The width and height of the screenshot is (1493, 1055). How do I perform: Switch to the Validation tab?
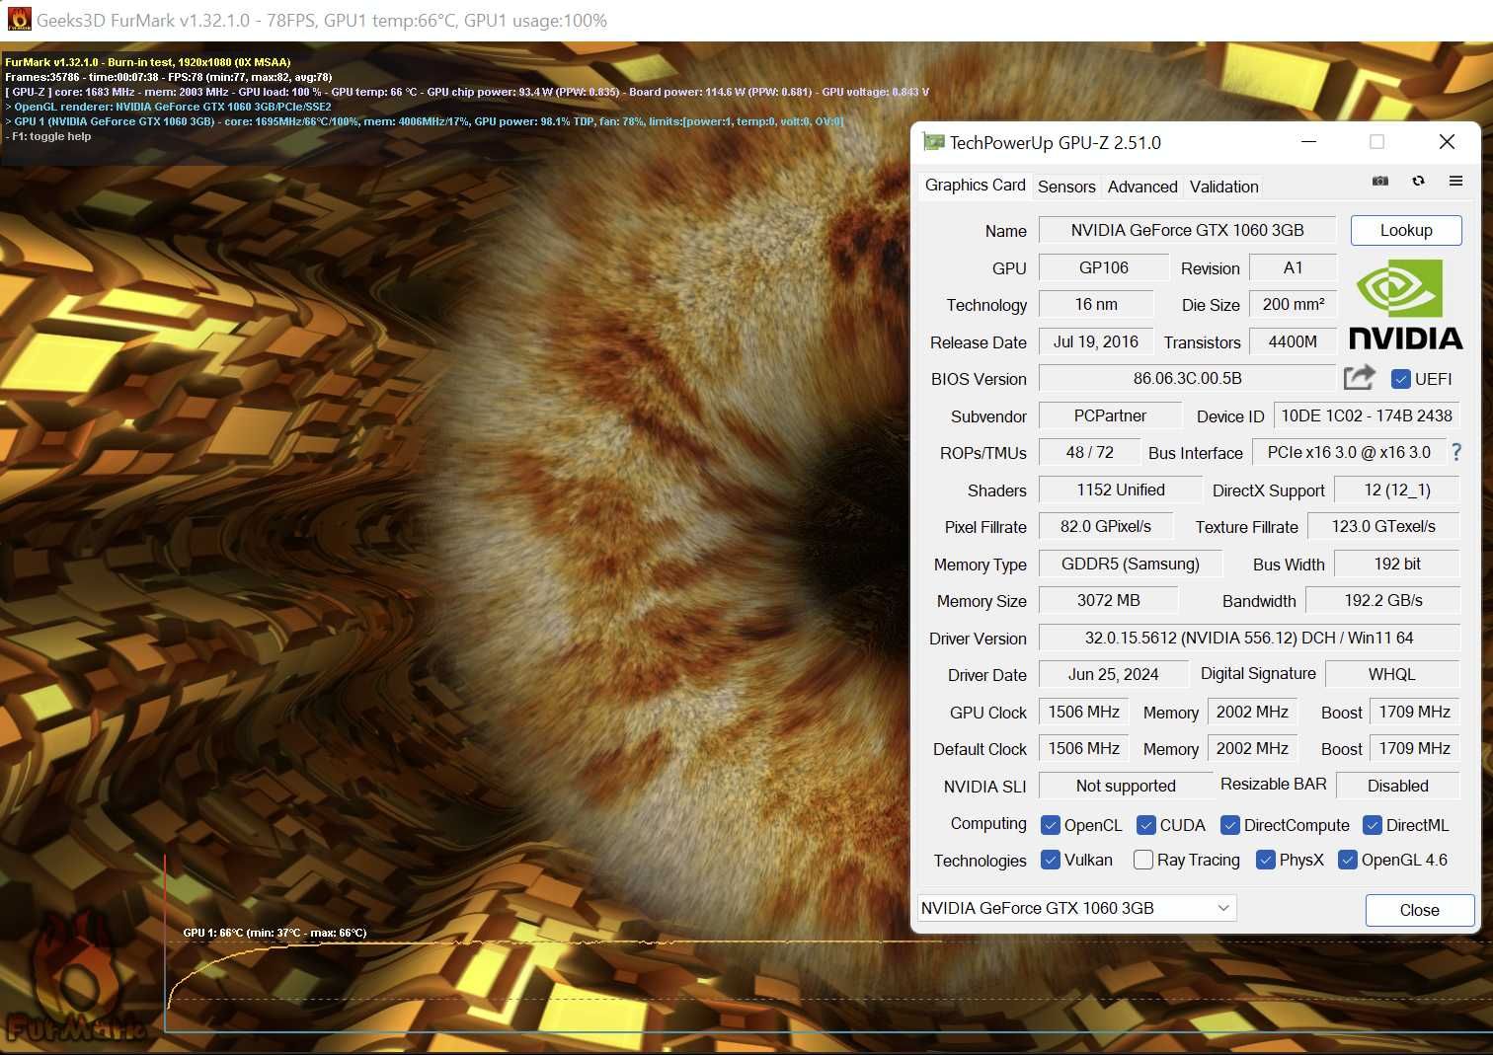(x=1223, y=187)
